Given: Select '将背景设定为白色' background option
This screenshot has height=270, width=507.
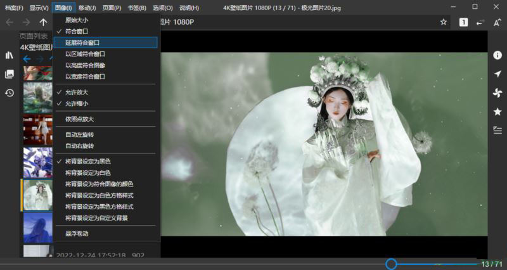Looking at the screenshot, I should point(105,172).
